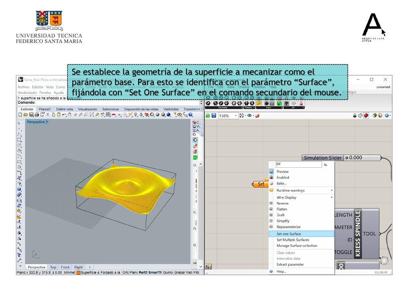This screenshot has height=308, width=411.
Task: Click the red car named views icon
Action: tap(114, 114)
